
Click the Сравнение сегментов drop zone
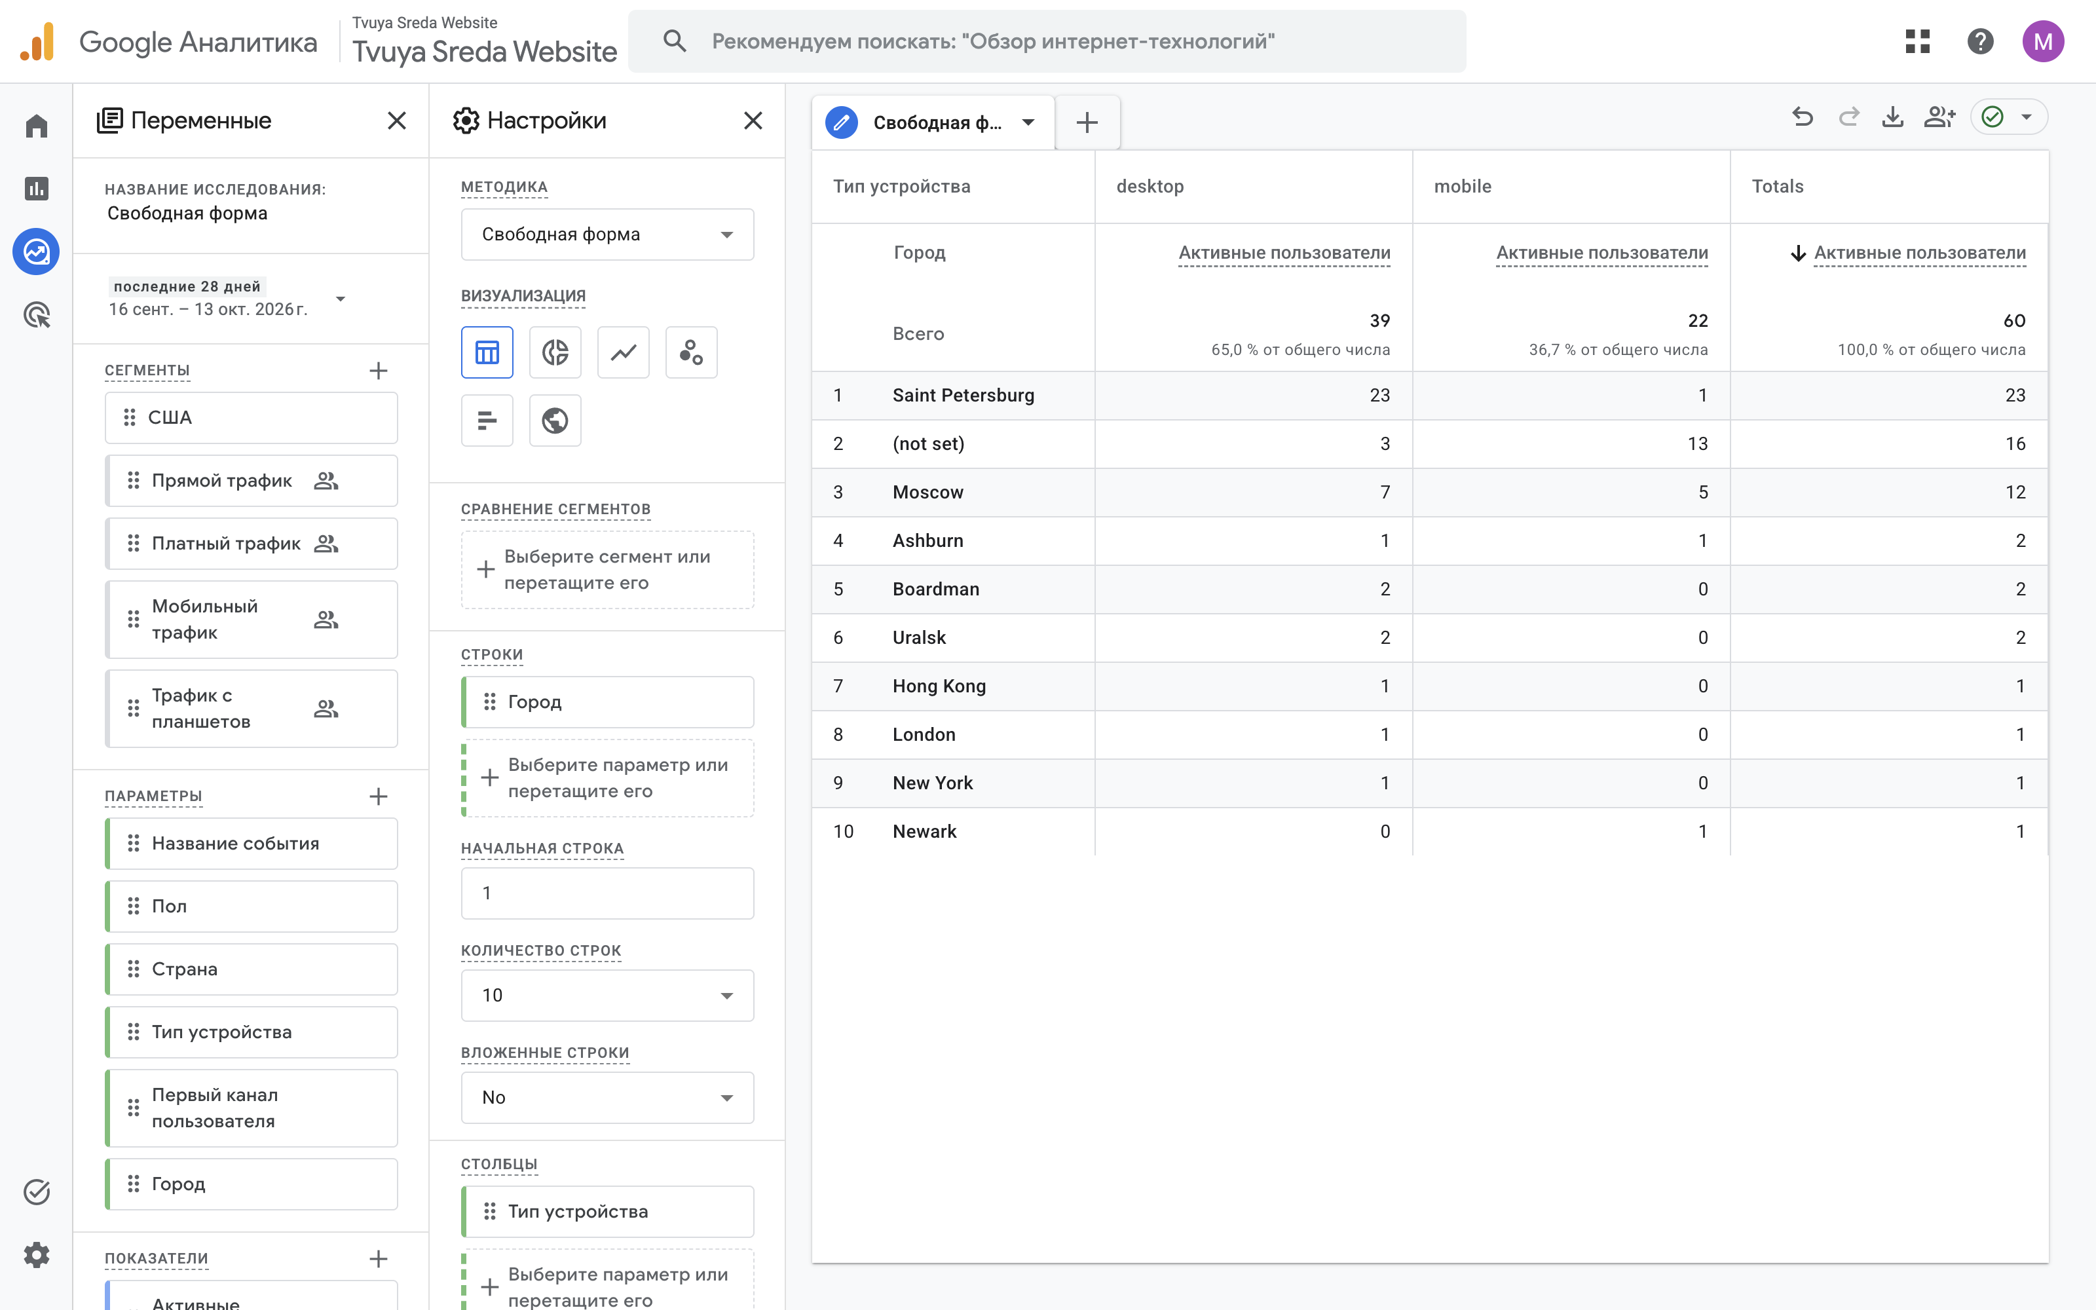coord(607,569)
